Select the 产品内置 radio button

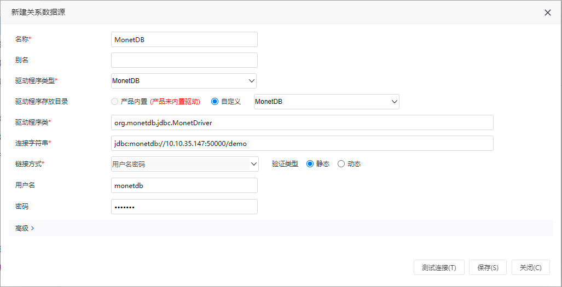click(x=114, y=102)
